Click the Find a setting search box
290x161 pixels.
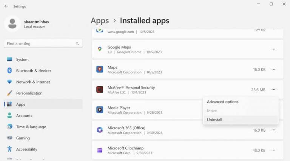[x=43, y=44]
